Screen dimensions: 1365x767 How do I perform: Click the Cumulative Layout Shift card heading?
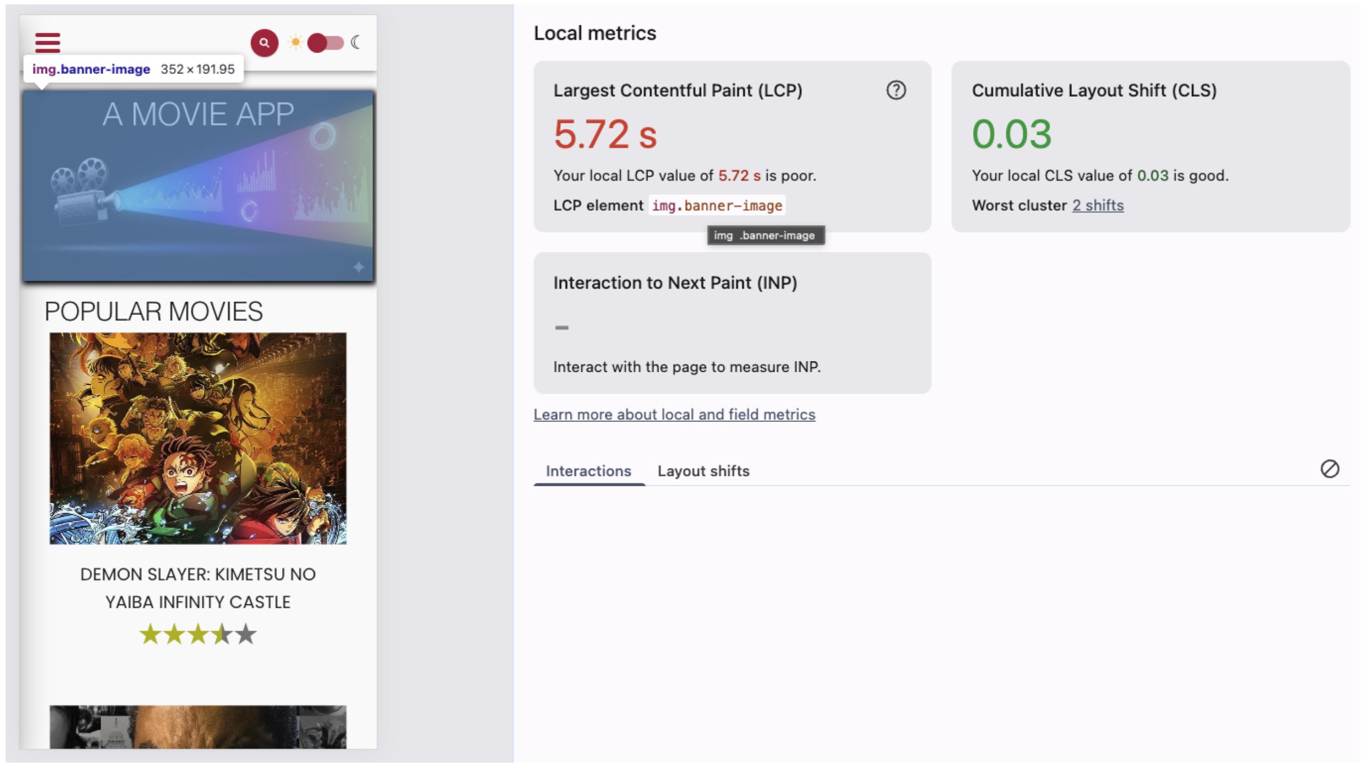tap(1094, 90)
